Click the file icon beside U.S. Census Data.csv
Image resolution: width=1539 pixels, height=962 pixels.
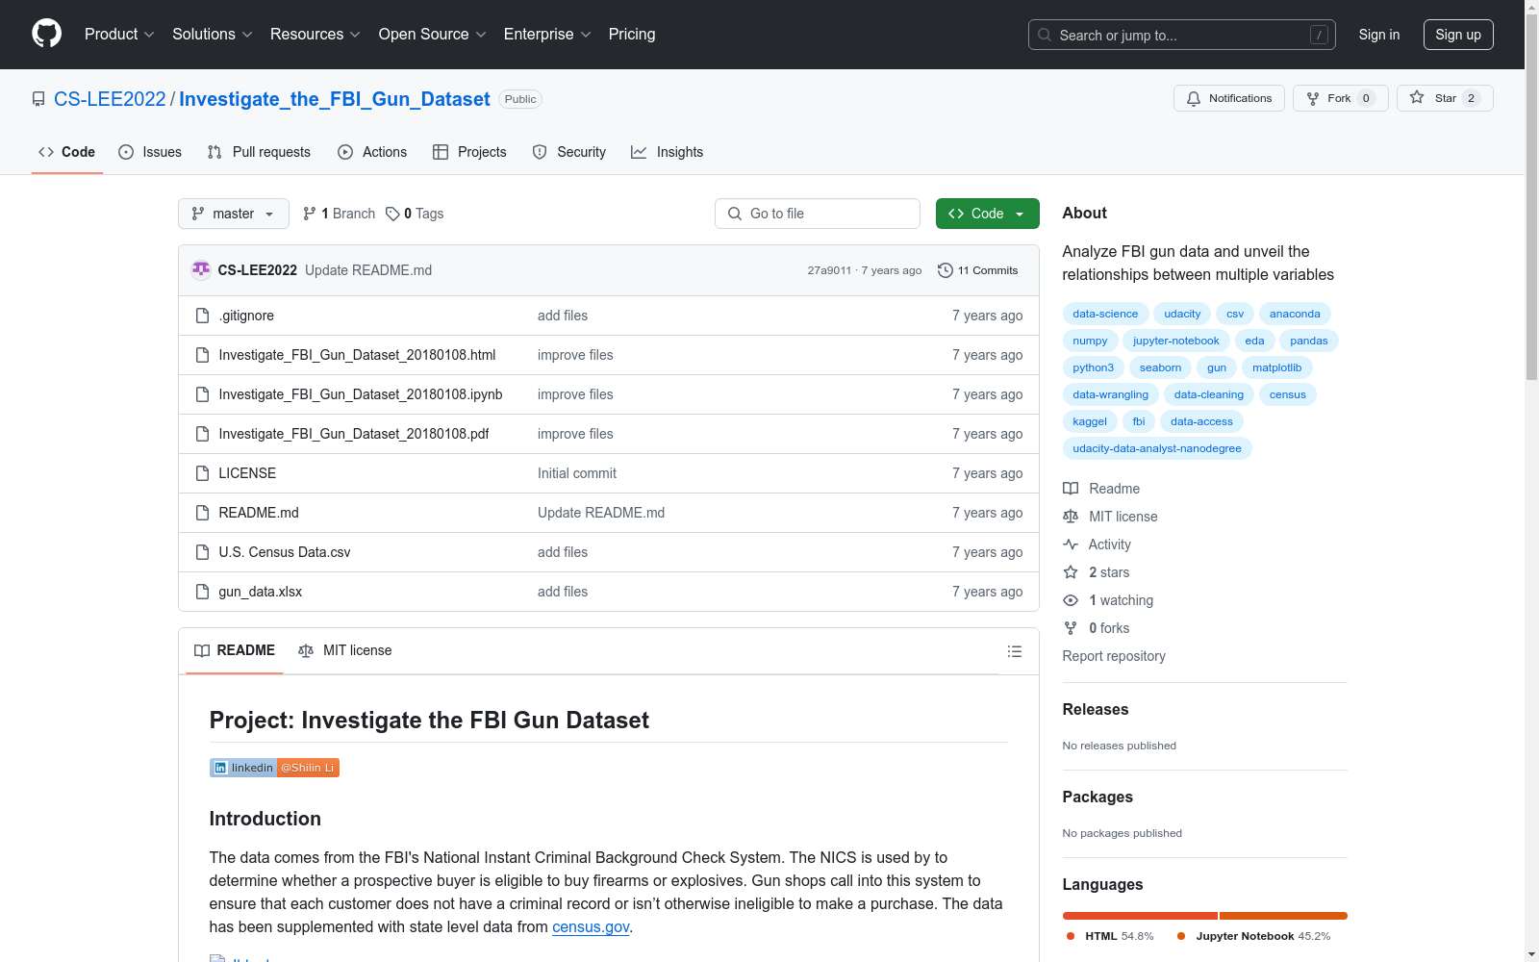tap(202, 552)
